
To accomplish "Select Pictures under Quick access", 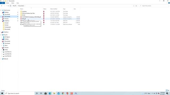I will point(6,19).
